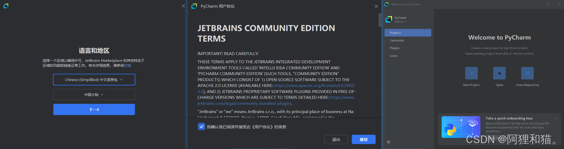Image resolution: width=564 pixels, height=149 pixels.
Task: Click the agreement text scrollbar thumb
Action: coord(380,20)
